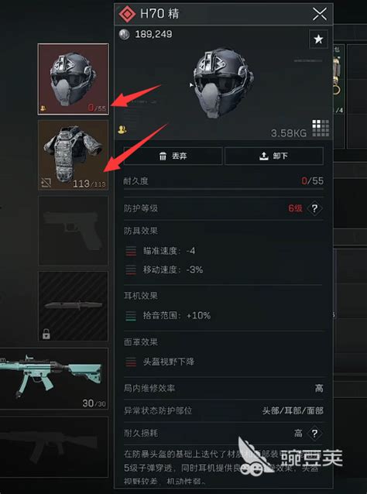The height and width of the screenshot is (494, 367).
Task: Select the locked knife slot
Action: tap(74, 306)
